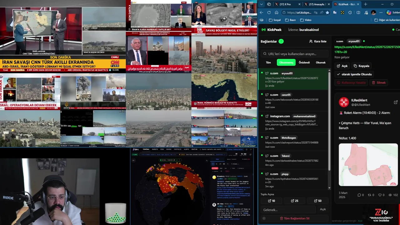Open the browser profile avatar
Screen dimensions: 400x225
point(373,12)
